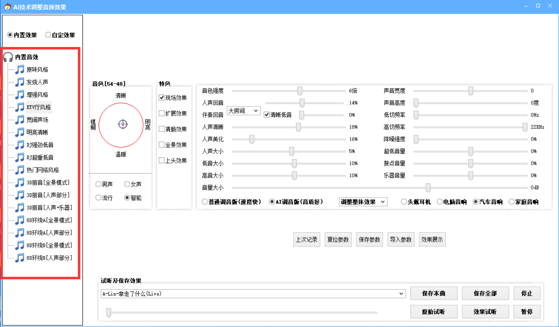Image resolution: width=559 pixels, height=327 pixels.
Task: Open the 大房间 reverb room dropdown
Action: (244, 111)
